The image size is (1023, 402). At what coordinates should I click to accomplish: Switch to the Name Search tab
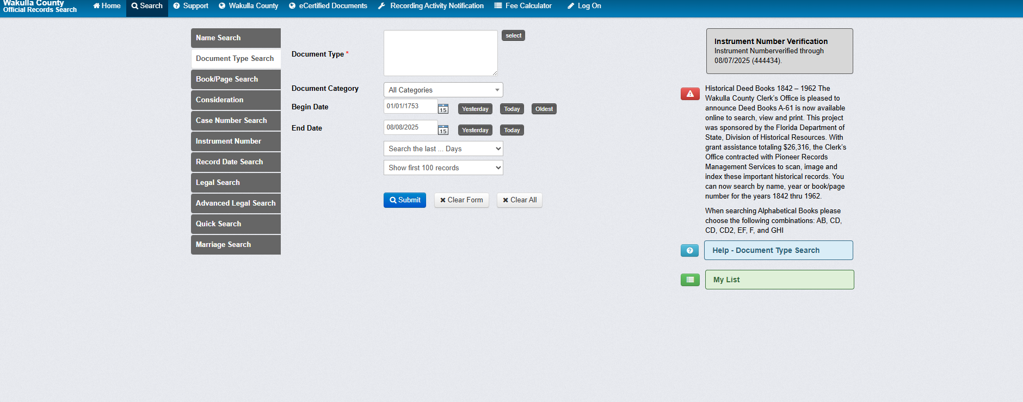click(x=236, y=38)
